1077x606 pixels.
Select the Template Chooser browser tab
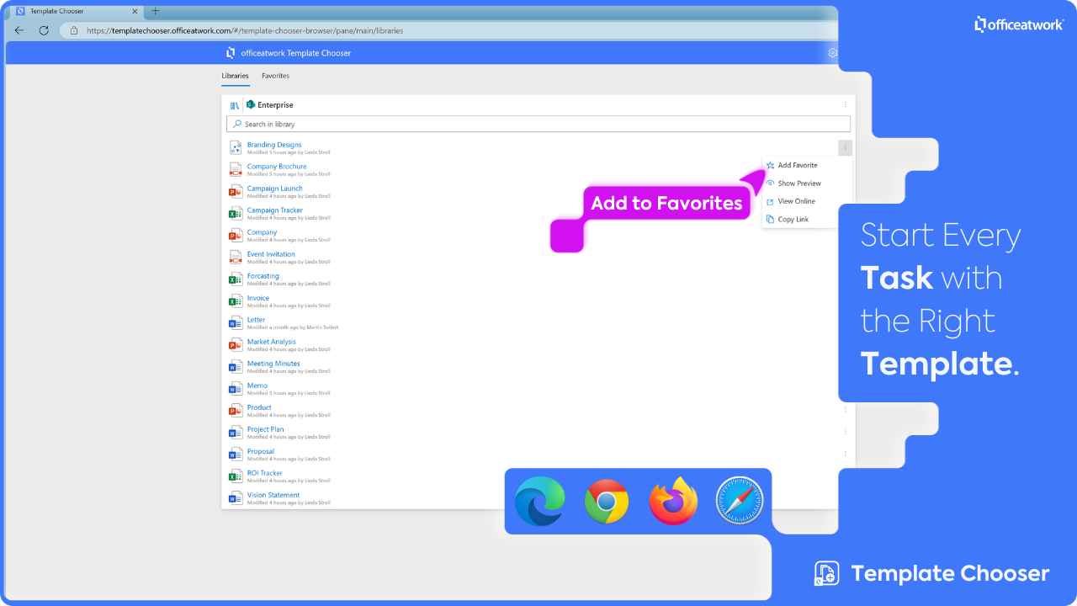pyautogui.click(x=76, y=11)
